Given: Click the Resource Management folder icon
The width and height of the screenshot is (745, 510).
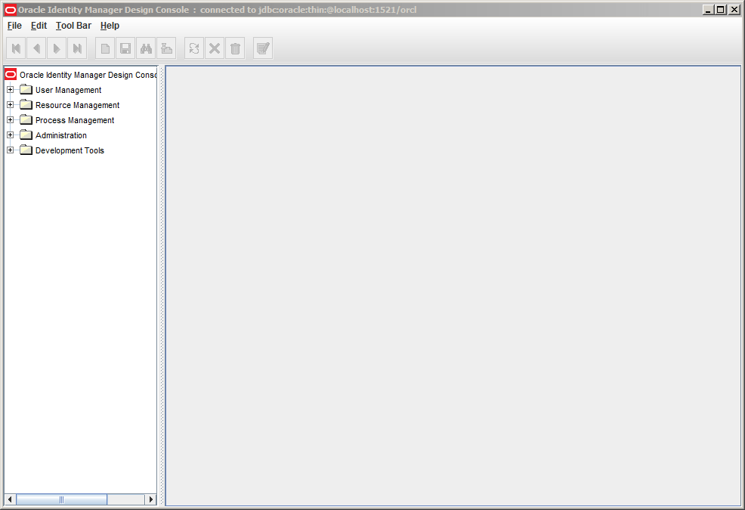Looking at the screenshot, I should 26,105.
